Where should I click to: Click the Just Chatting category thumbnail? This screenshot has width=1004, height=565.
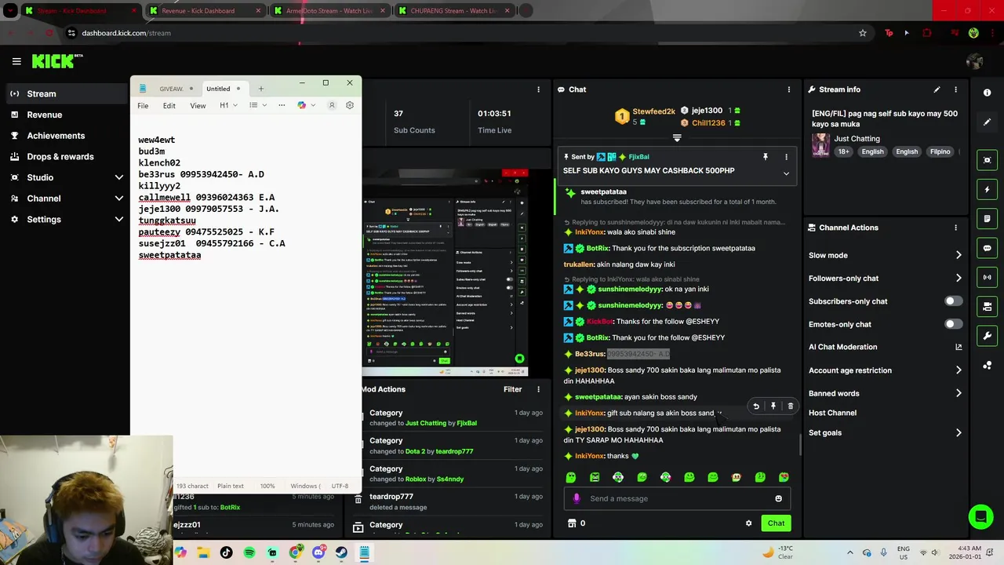[820, 145]
